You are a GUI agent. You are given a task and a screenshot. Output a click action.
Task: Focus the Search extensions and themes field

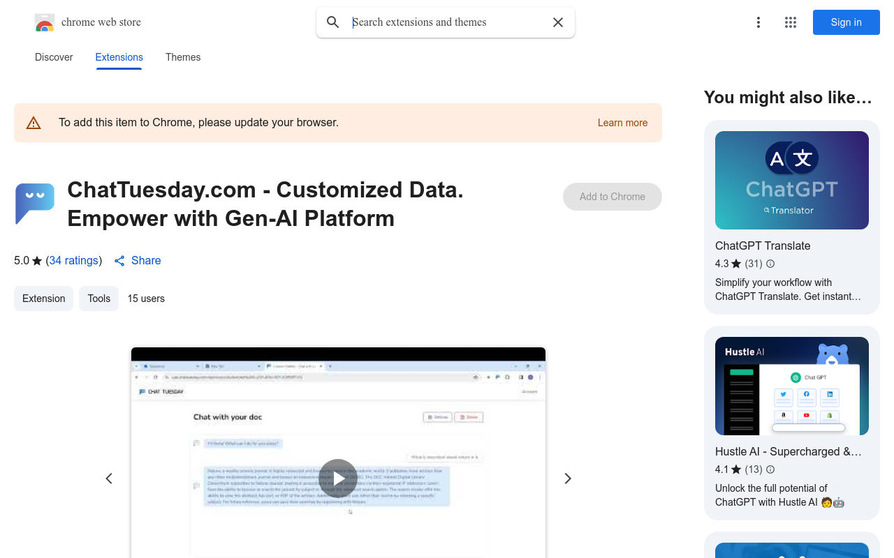click(x=447, y=22)
